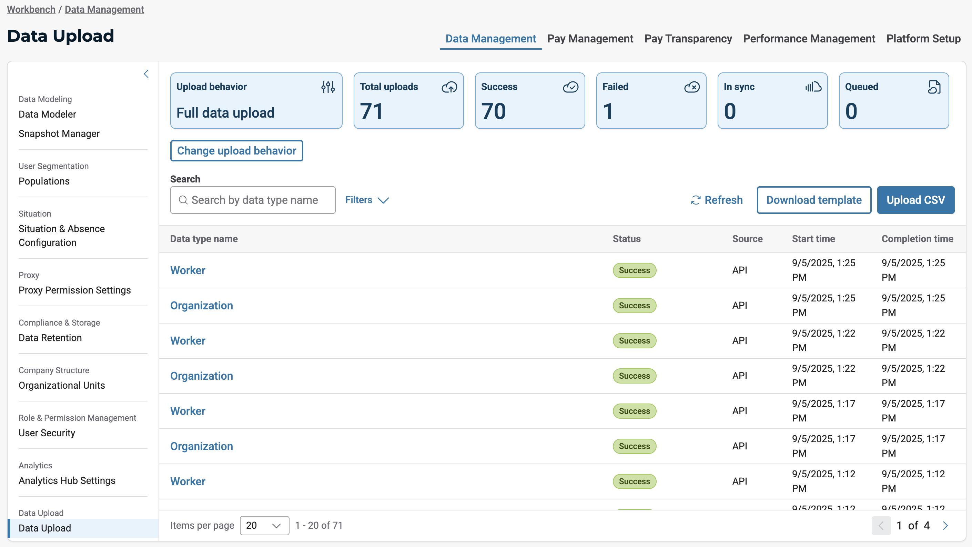The height and width of the screenshot is (547, 972).
Task: Expand the Filters dropdown
Action: coord(367,200)
